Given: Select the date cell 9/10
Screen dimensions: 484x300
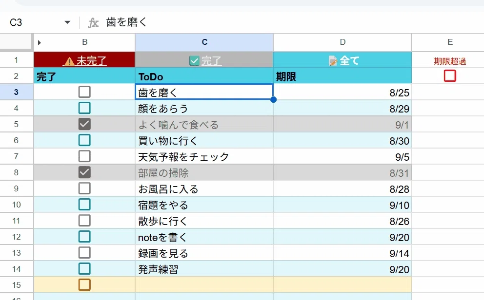Looking at the screenshot, I should (x=343, y=205).
